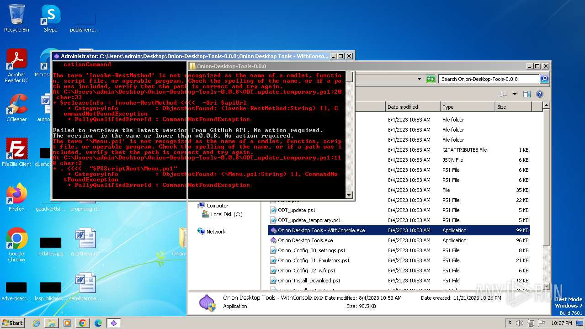Open the Recycle Bin desktop icon
The image size is (585, 329).
[x=16, y=18]
